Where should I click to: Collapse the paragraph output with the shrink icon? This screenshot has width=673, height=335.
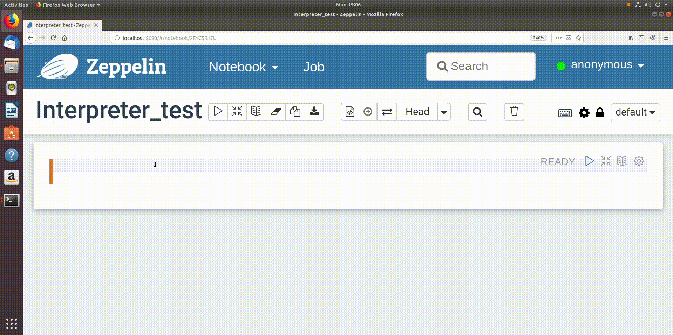(606, 161)
